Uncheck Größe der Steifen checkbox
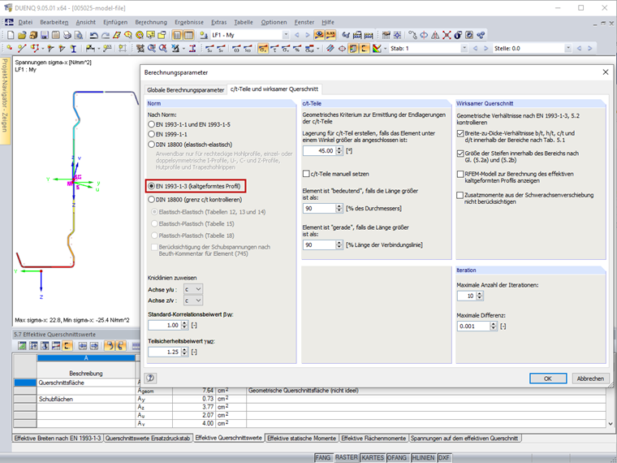 [460, 154]
